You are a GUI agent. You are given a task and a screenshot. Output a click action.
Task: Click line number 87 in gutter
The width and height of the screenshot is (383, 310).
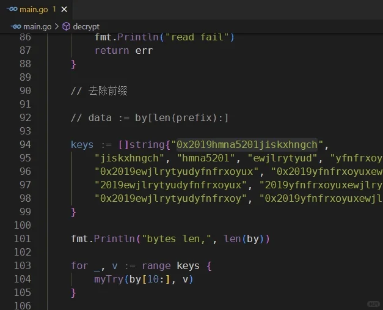25,50
